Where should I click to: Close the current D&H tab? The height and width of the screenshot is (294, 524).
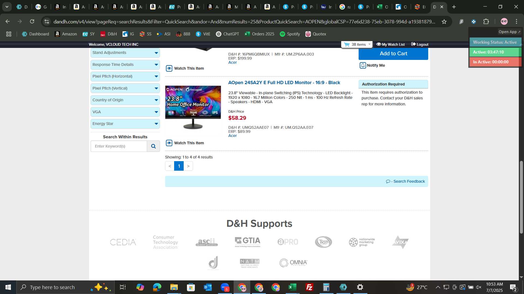point(442,7)
